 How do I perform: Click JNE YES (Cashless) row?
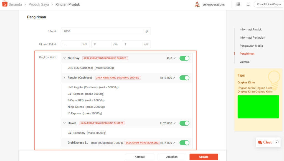point(91,68)
